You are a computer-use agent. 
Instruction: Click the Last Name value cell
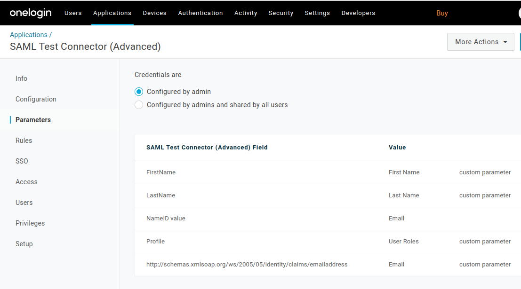(x=404, y=195)
